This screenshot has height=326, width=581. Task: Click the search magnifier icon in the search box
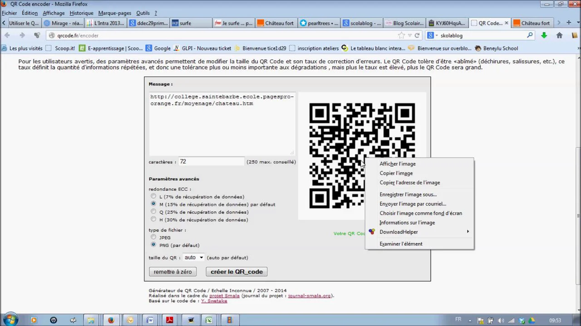[x=529, y=35]
